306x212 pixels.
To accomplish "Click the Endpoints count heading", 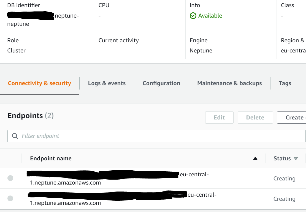I will [30, 116].
